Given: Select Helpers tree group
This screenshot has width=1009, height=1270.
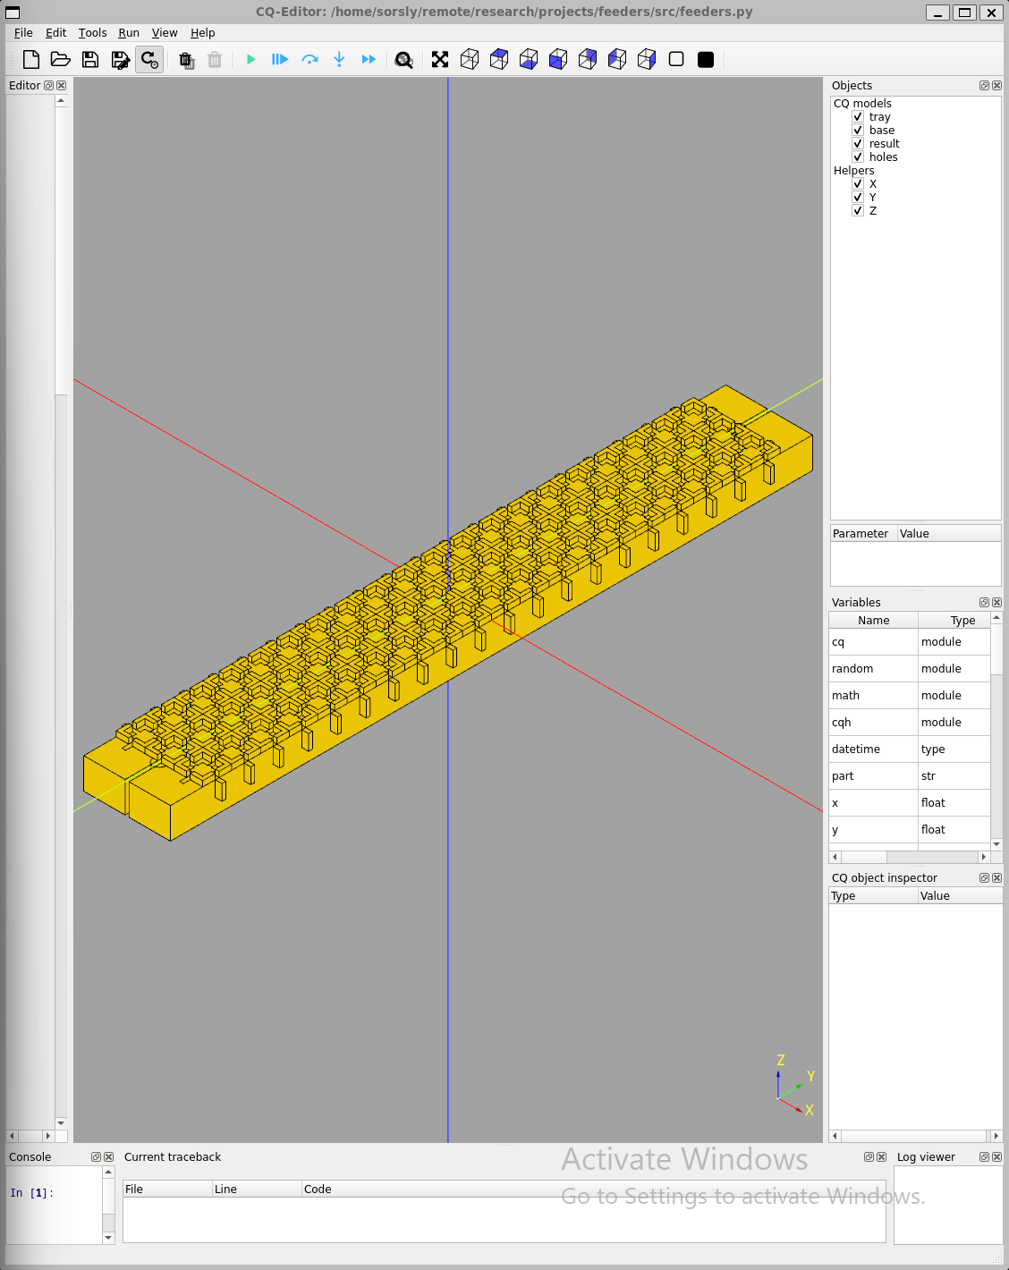Looking at the screenshot, I should coord(854,171).
